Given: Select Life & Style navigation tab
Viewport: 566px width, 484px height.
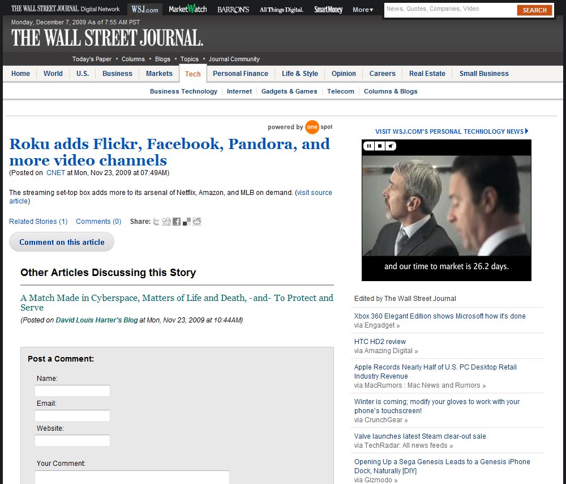Looking at the screenshot, I should point(300,73).
